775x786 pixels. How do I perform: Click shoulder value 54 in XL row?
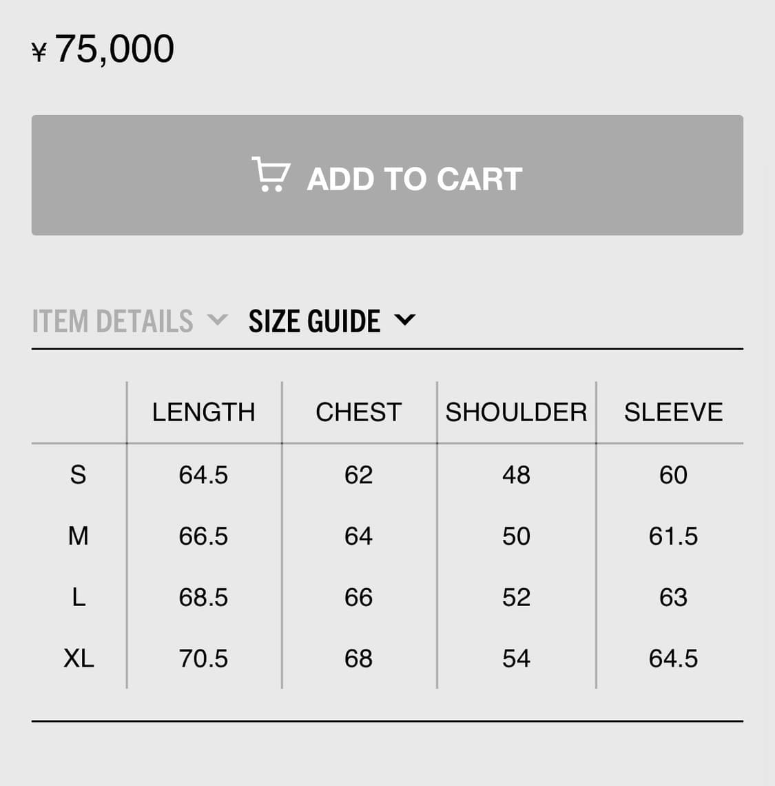click(x=516, y=658)
